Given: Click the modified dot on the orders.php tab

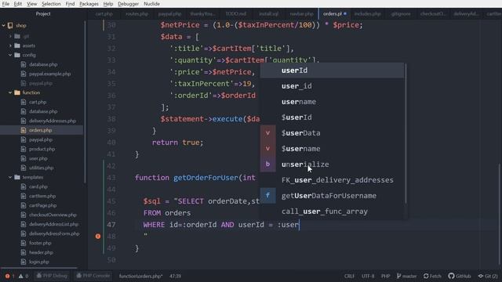Looking at the screenshot, I should coord(345,14).
